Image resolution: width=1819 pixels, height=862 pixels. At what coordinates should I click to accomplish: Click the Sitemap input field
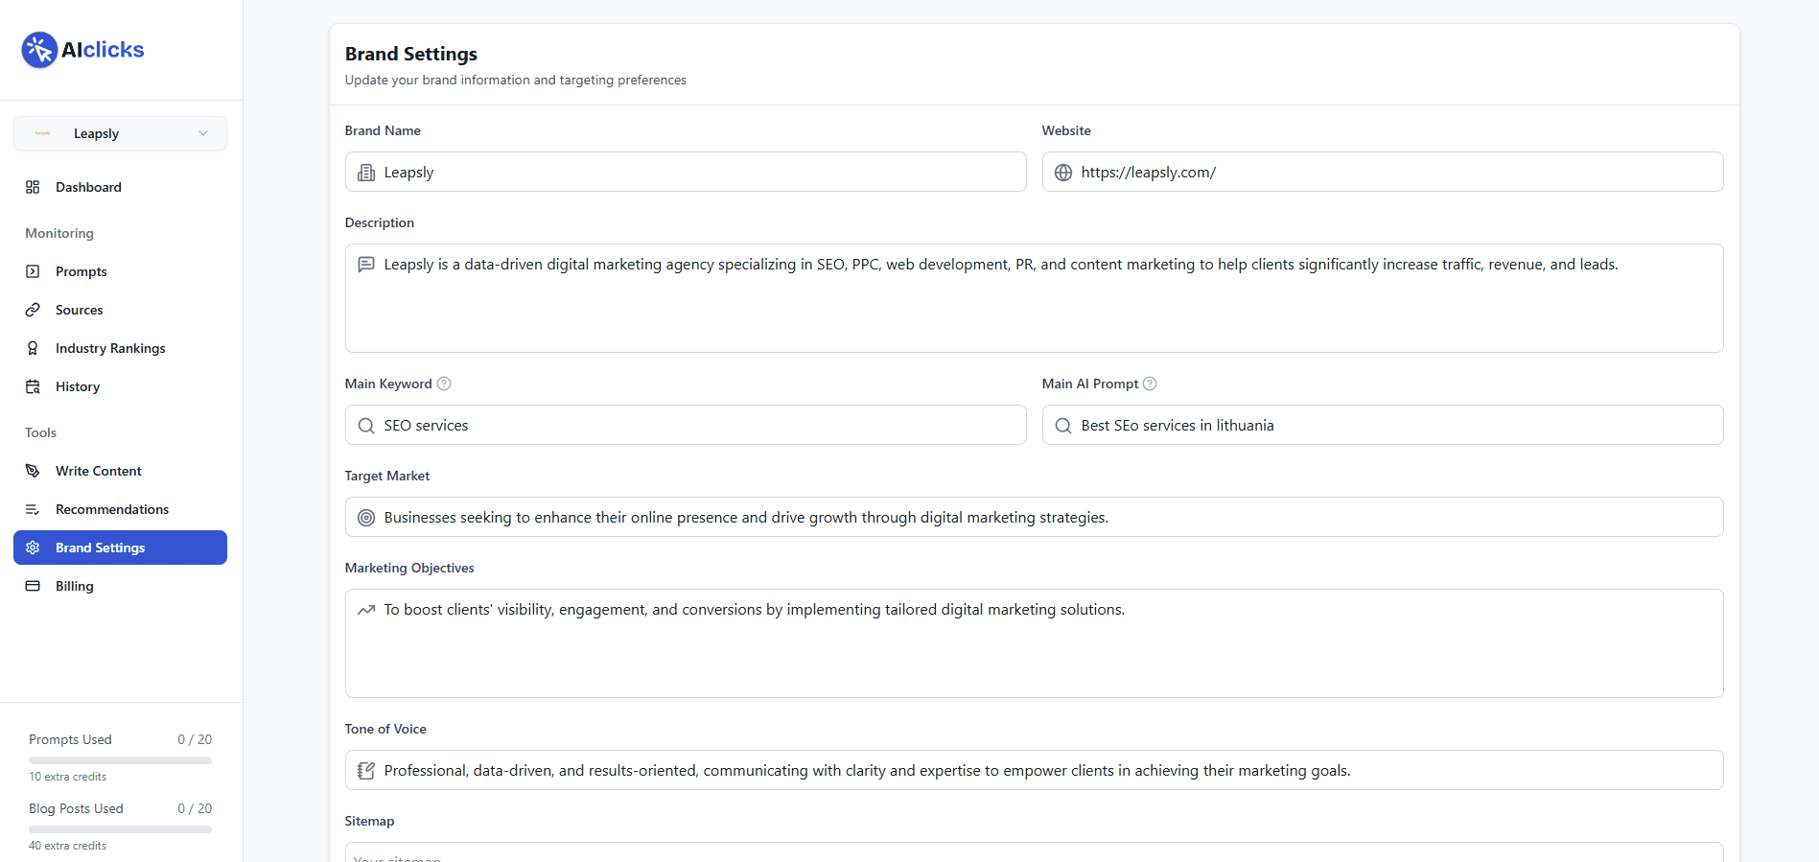(x=1035, y=852)
